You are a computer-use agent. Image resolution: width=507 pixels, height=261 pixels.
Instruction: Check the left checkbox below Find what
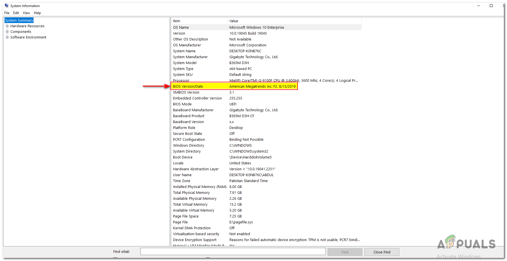click(x=115, y=259)
